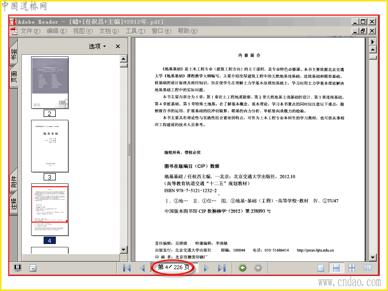Expand the 选项 options dropdown
The width and height of the screenshot is (388, 291).
click(x=97, y=46)
